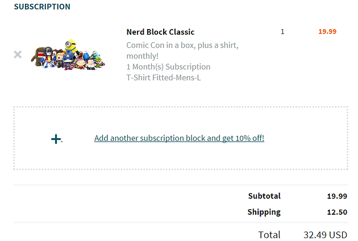This screenshot has width=358, height=241.
Task: Open the add another subscription block link
Action: click(179, 138)
